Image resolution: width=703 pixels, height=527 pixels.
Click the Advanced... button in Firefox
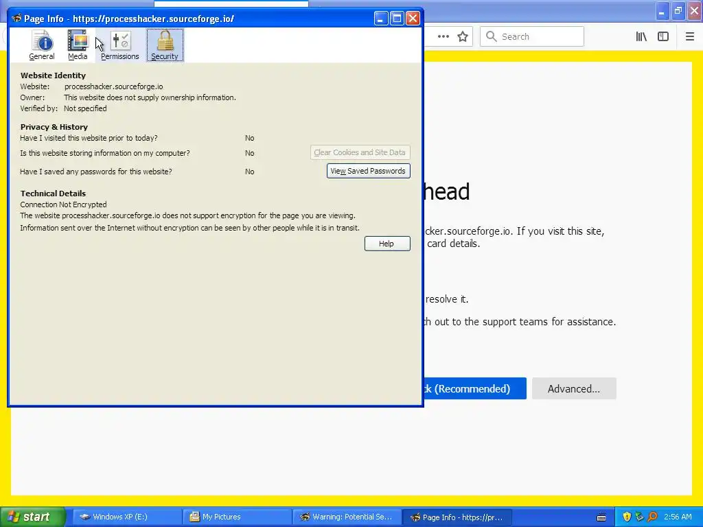point(574,388)
